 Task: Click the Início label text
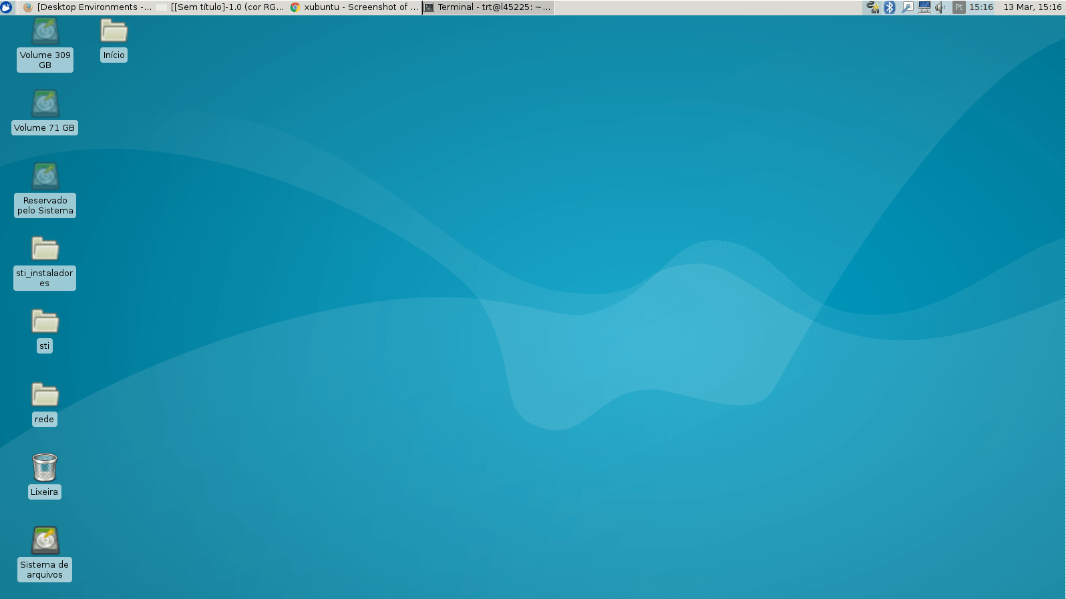point(114,55)
